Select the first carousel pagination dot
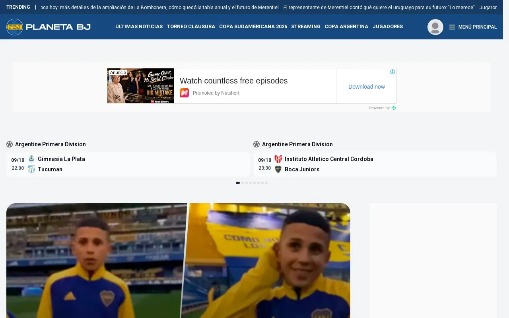Viewport: 509px width, 318px height. coord(238,183)
